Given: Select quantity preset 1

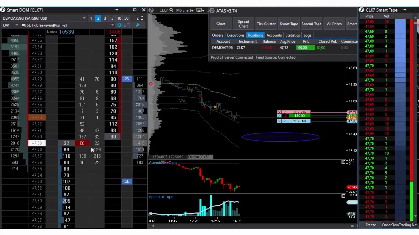Looking at the screenshot, I should click(x=91, y=18).
